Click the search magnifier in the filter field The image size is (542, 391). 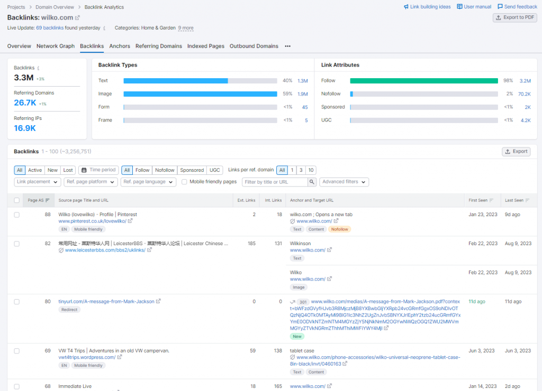312,182
